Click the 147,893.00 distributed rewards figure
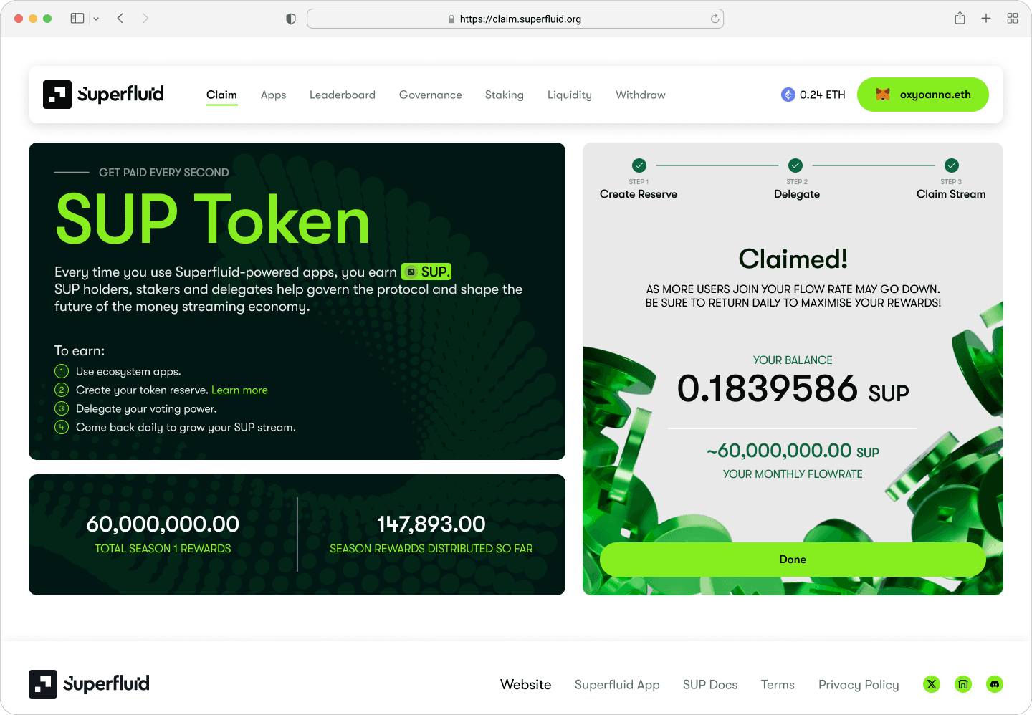1032x715 pixels. coord(431,524)
